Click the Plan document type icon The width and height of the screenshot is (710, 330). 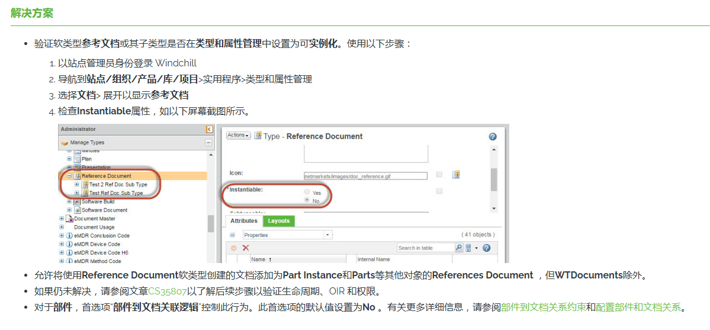(x=78, y=159)
